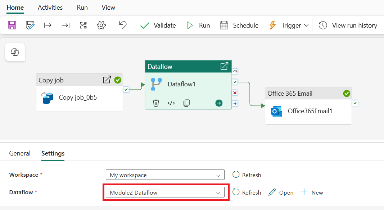Click Office 365 Email green validation checkmark
The image size is (384, 210).
347,94
